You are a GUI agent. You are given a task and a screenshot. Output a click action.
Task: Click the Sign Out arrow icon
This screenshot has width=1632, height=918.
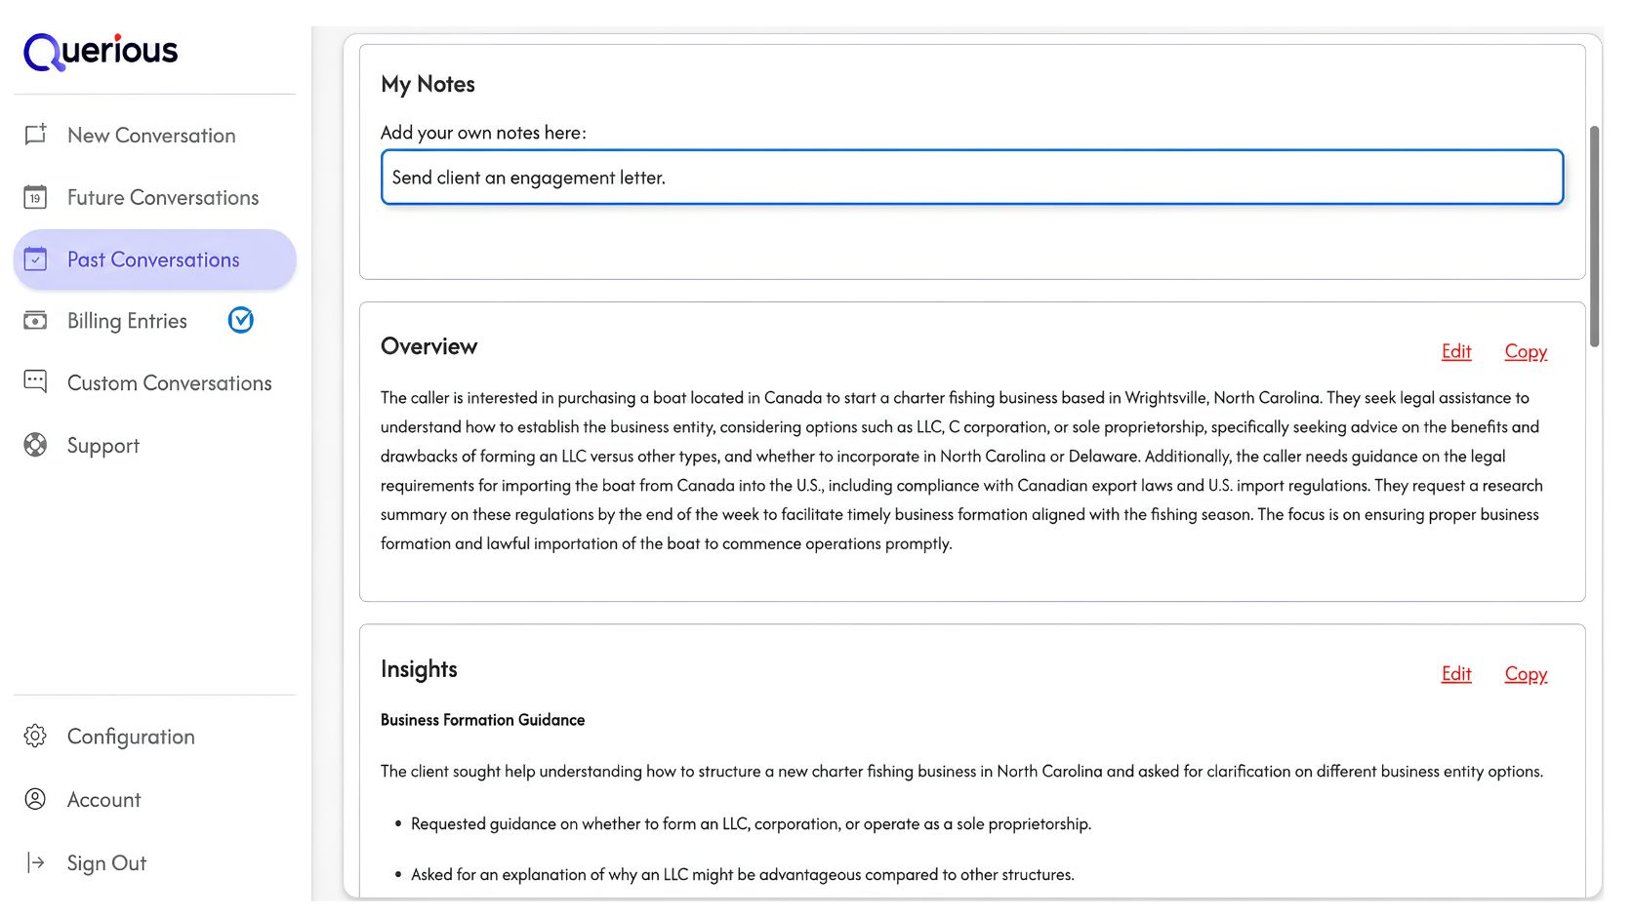36,862
